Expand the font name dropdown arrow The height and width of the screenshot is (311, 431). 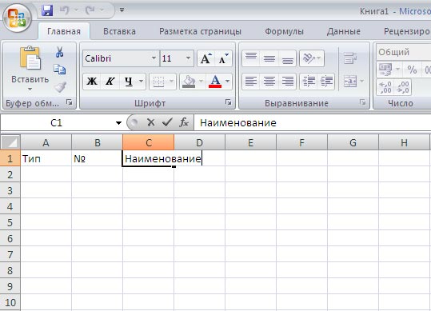point(154,58)
